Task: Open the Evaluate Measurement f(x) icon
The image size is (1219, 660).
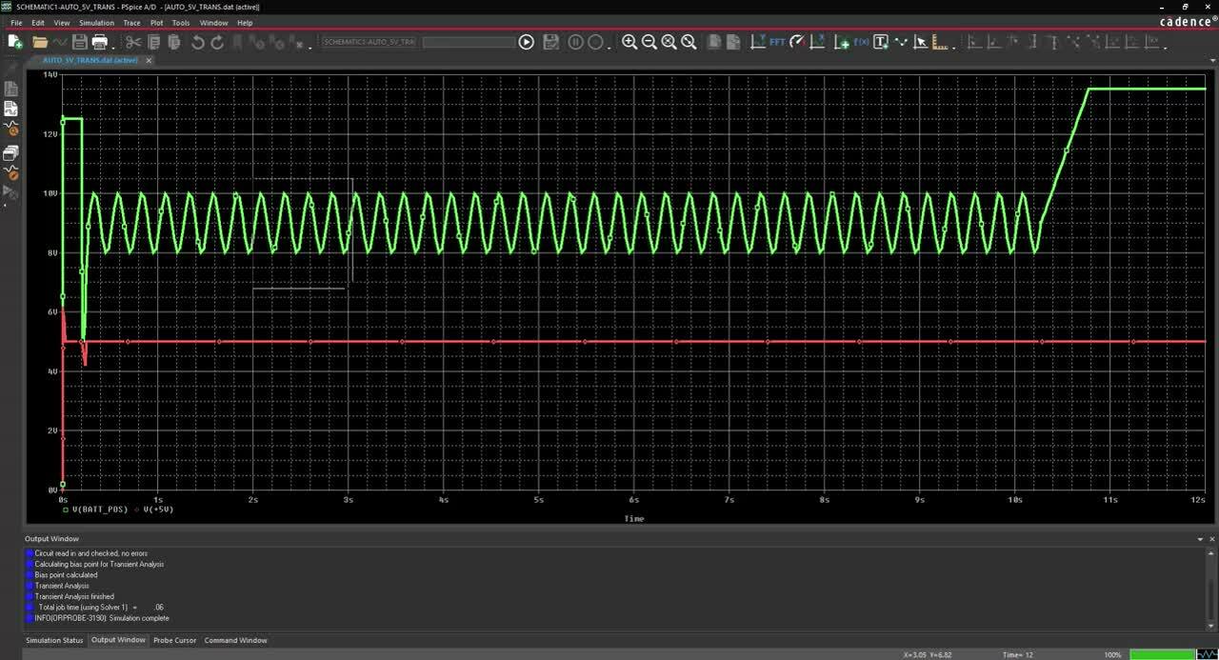Action: pos(862,42)
